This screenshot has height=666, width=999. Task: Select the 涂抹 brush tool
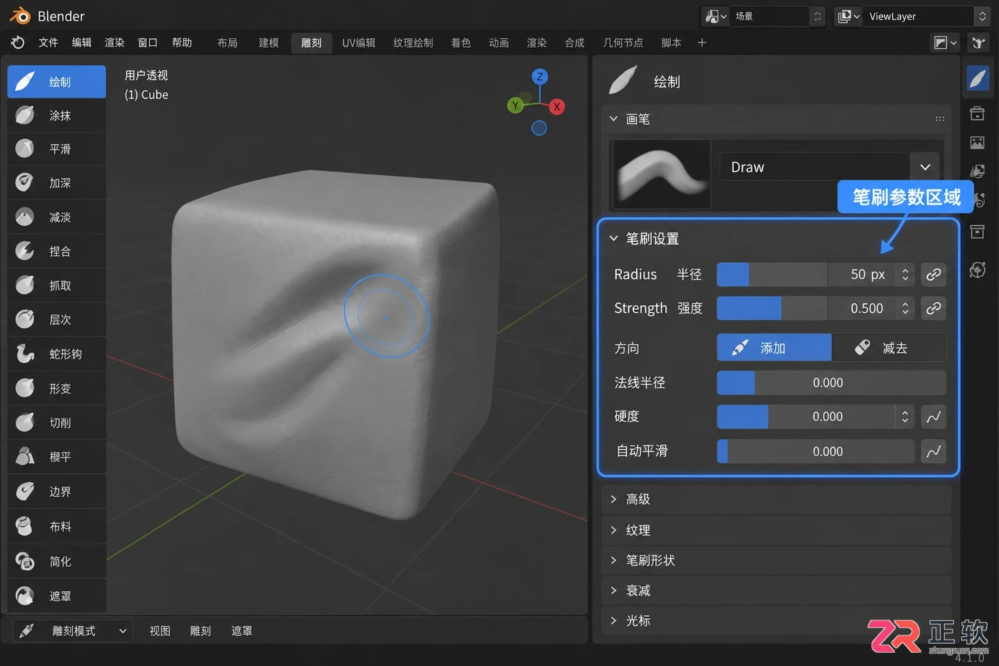[x=56, y=115]
